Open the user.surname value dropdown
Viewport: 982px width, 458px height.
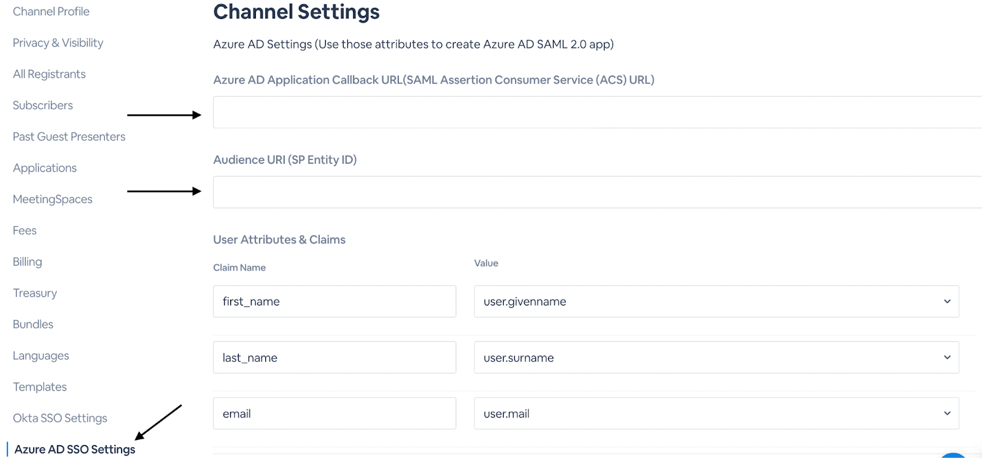[716, 358]
